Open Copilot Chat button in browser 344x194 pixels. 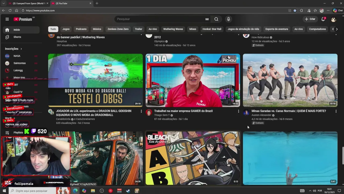[338, 11]
